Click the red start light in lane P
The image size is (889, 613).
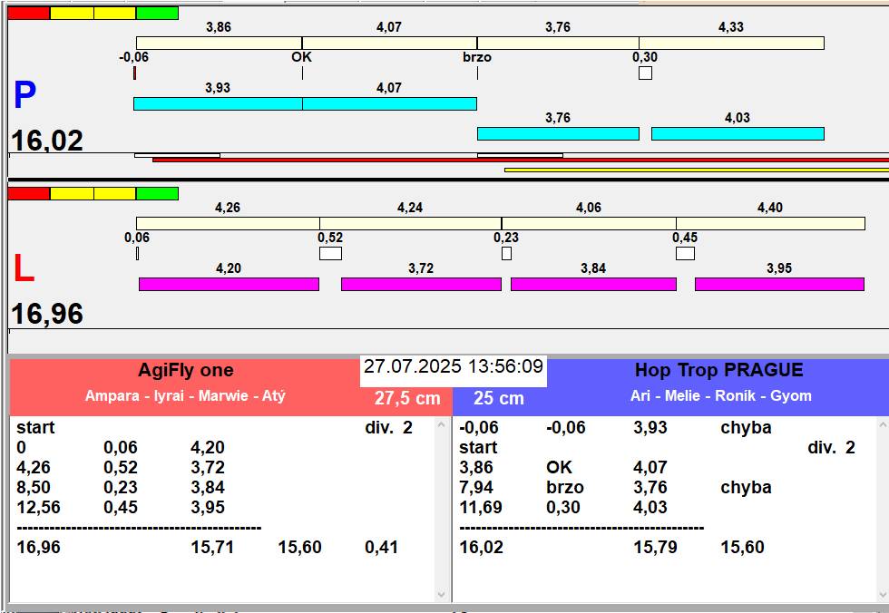coord(28,14)
